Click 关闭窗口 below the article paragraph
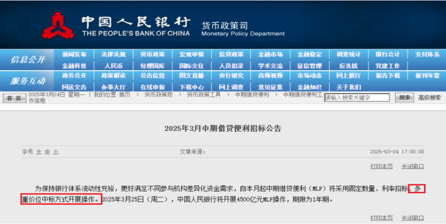446x224 pixels. click(x=412, y=218)
